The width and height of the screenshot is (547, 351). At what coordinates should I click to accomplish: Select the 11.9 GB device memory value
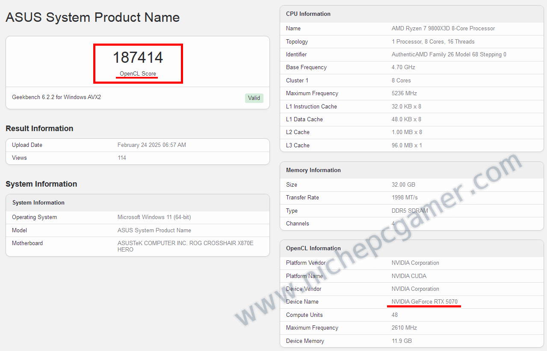[x=402, y=341]
